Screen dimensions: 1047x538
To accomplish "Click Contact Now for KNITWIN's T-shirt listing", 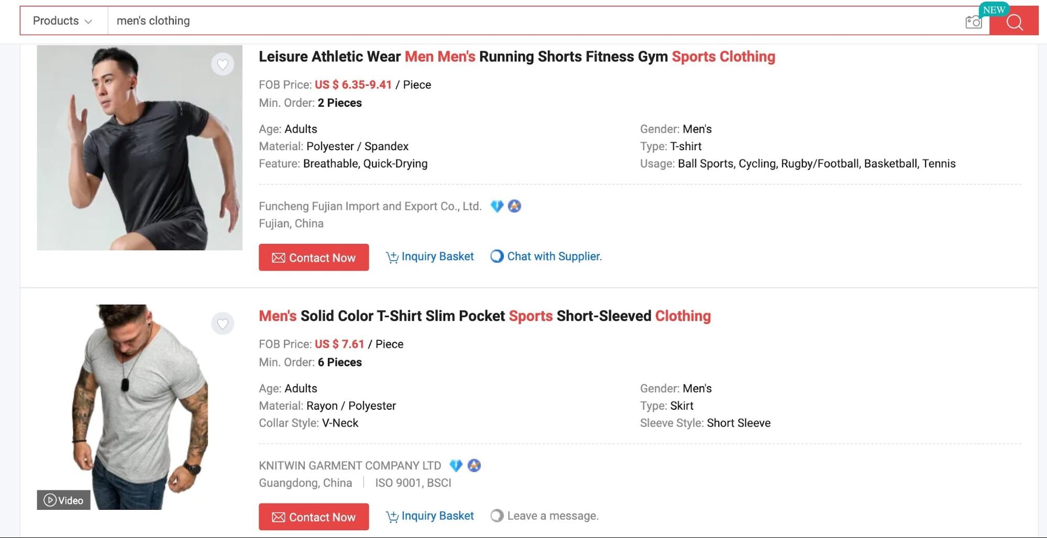I will point(313,517).
